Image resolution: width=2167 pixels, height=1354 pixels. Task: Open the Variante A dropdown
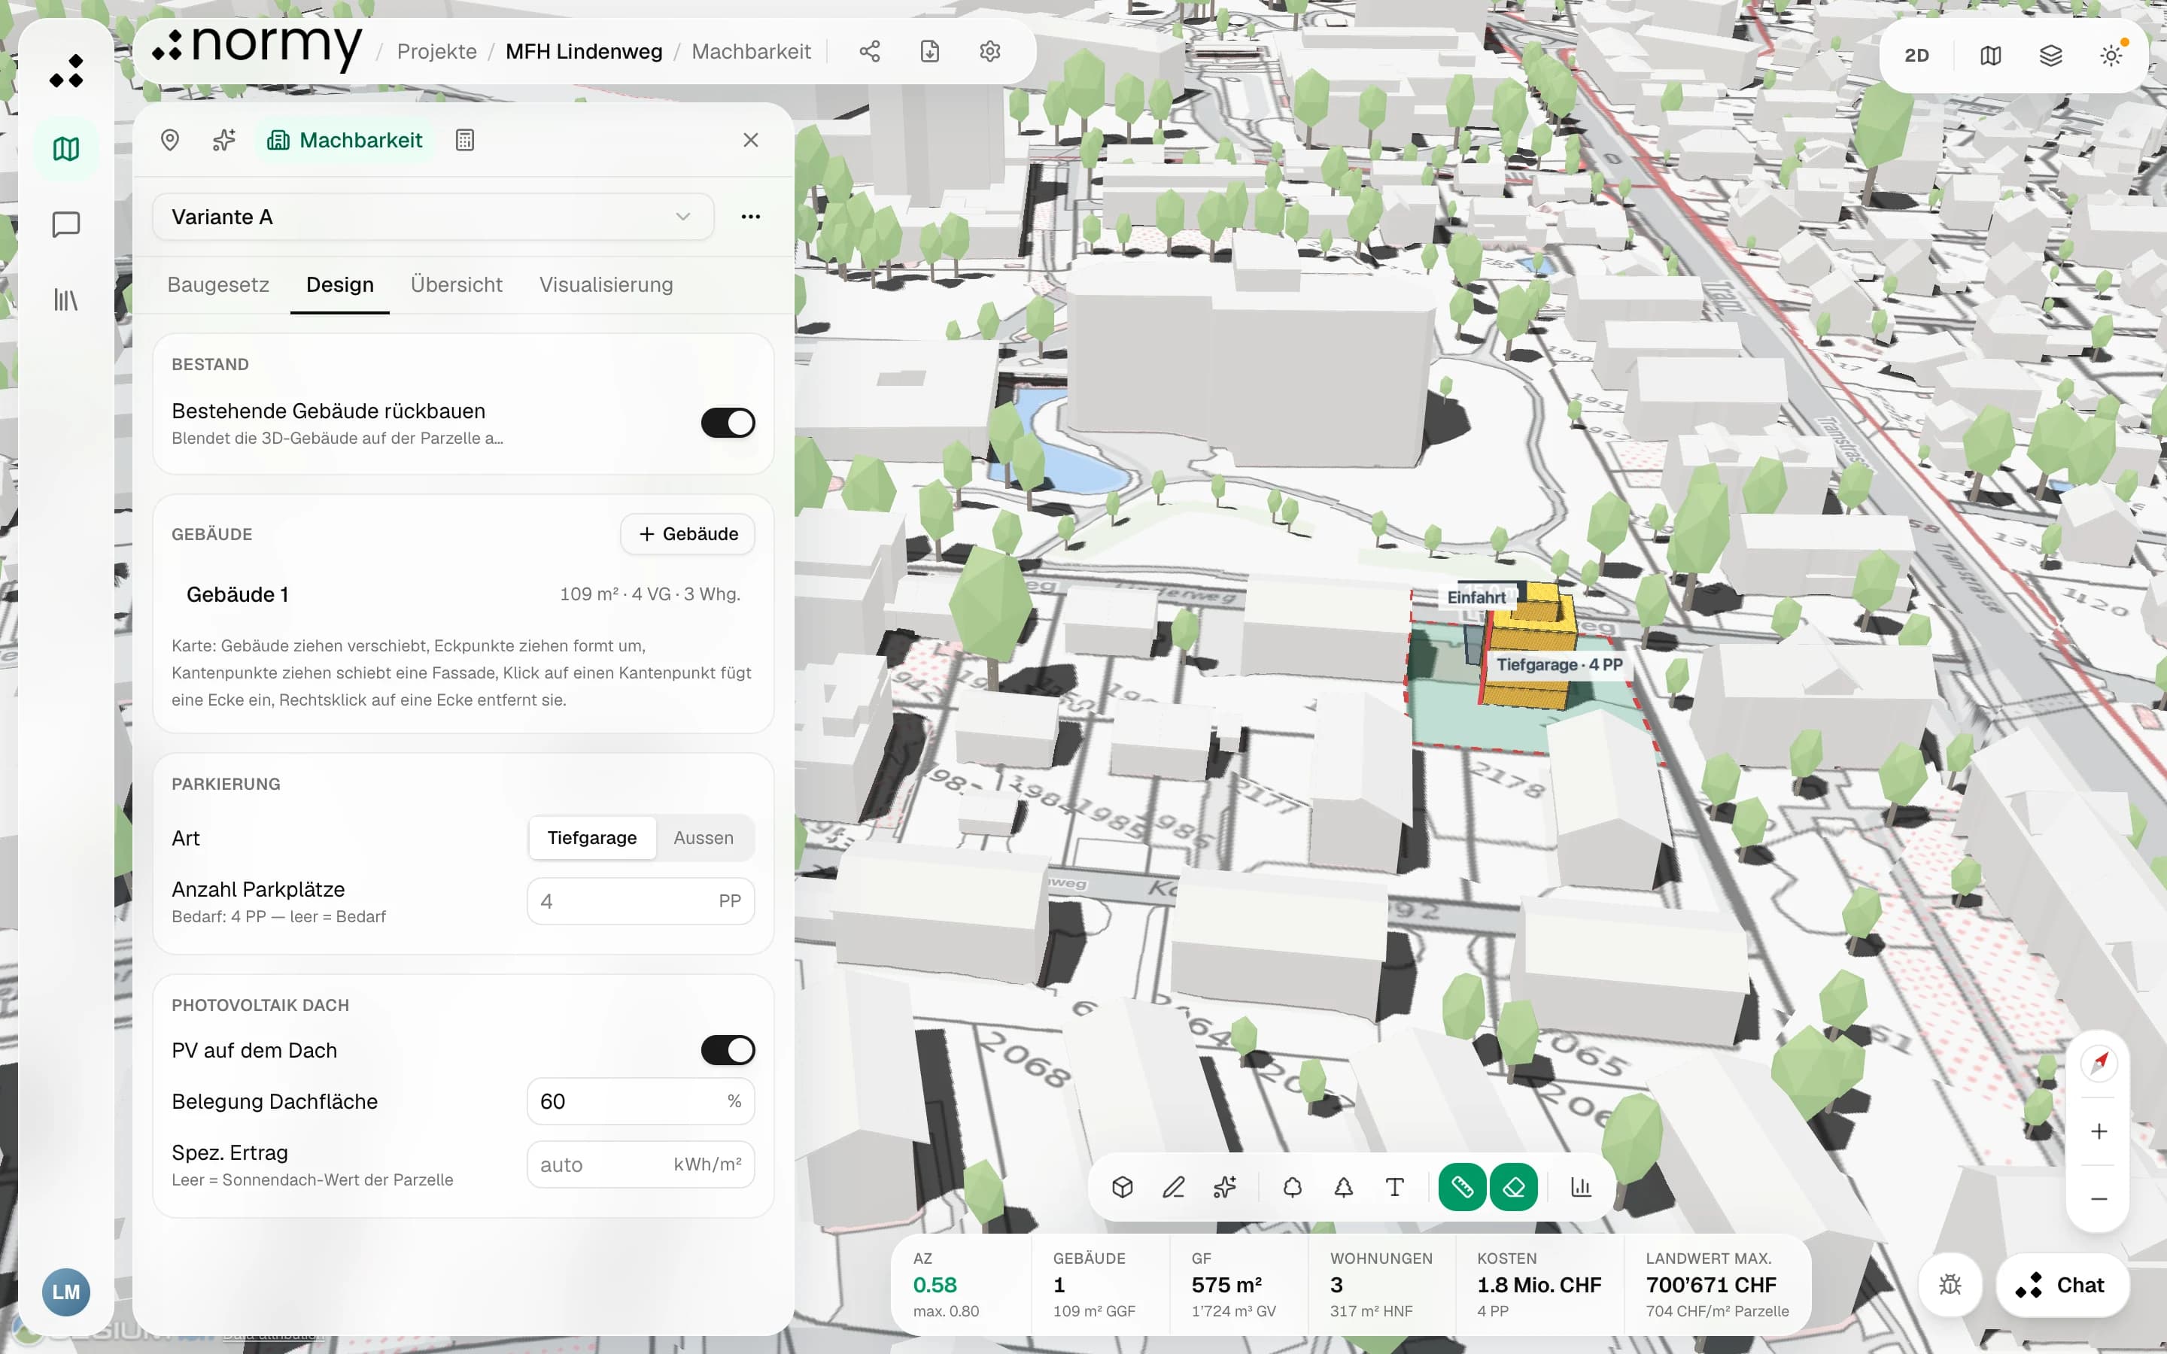point(433,217)
